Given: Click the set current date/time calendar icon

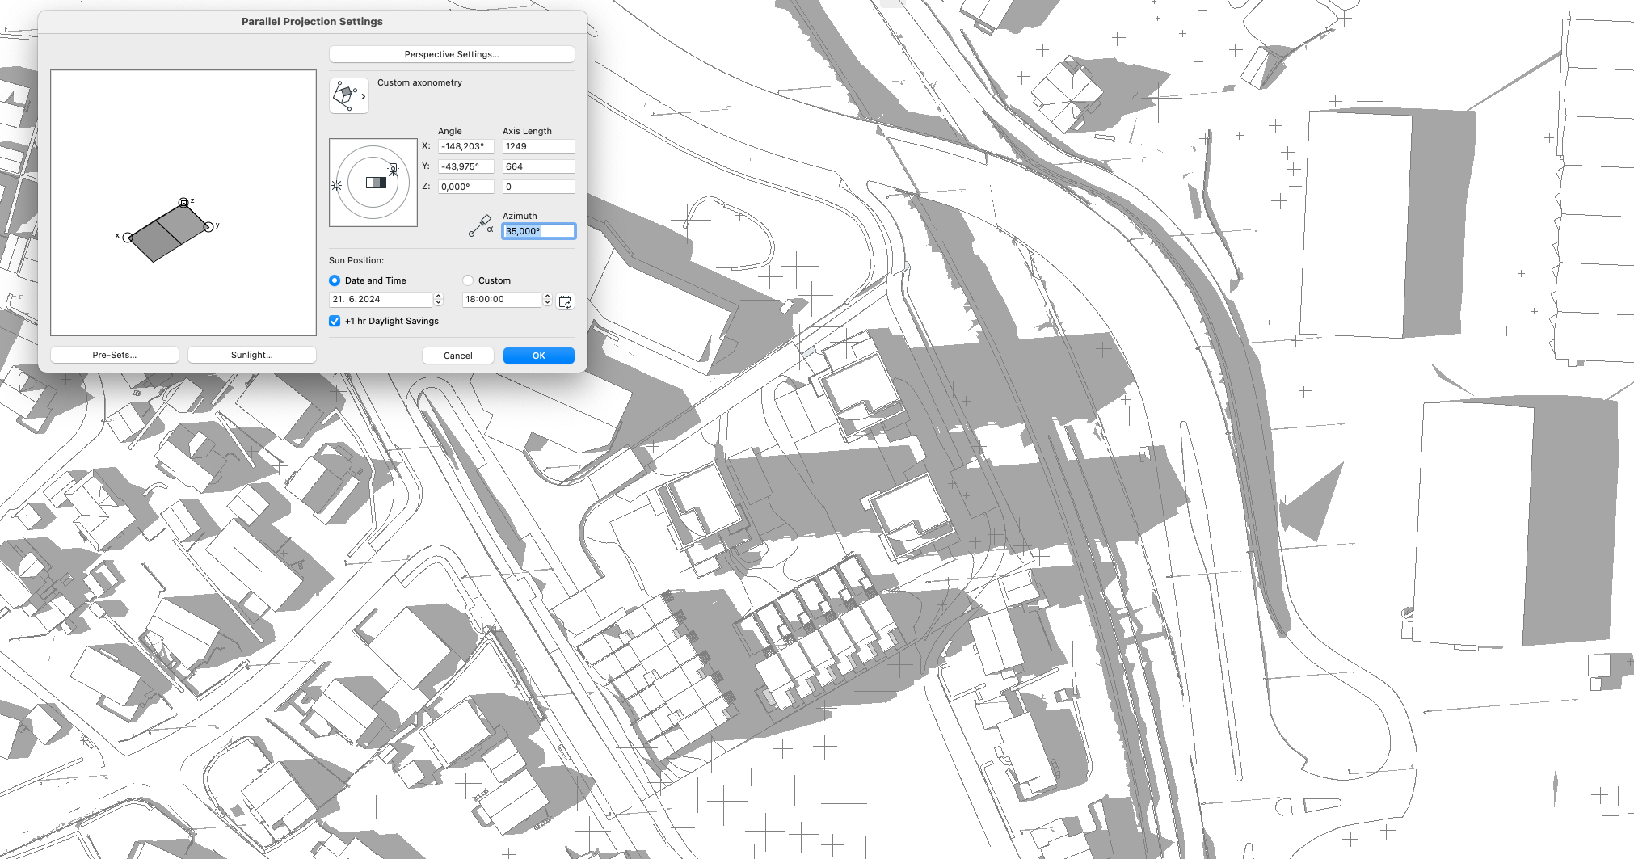Looking at the screenshot, I should tap(566, 301).
